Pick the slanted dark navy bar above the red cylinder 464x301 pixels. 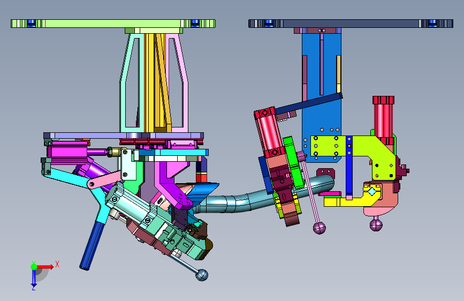click(x=309, y=104)
